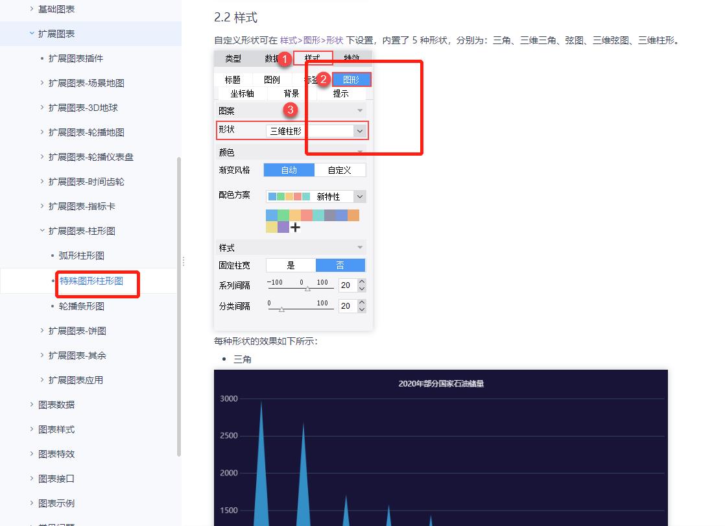Image resolution: width=725 pixels, height=526 pixels.
Task: Pick the green color swatch
Action: pyautogui.click(x=283, y=215)
